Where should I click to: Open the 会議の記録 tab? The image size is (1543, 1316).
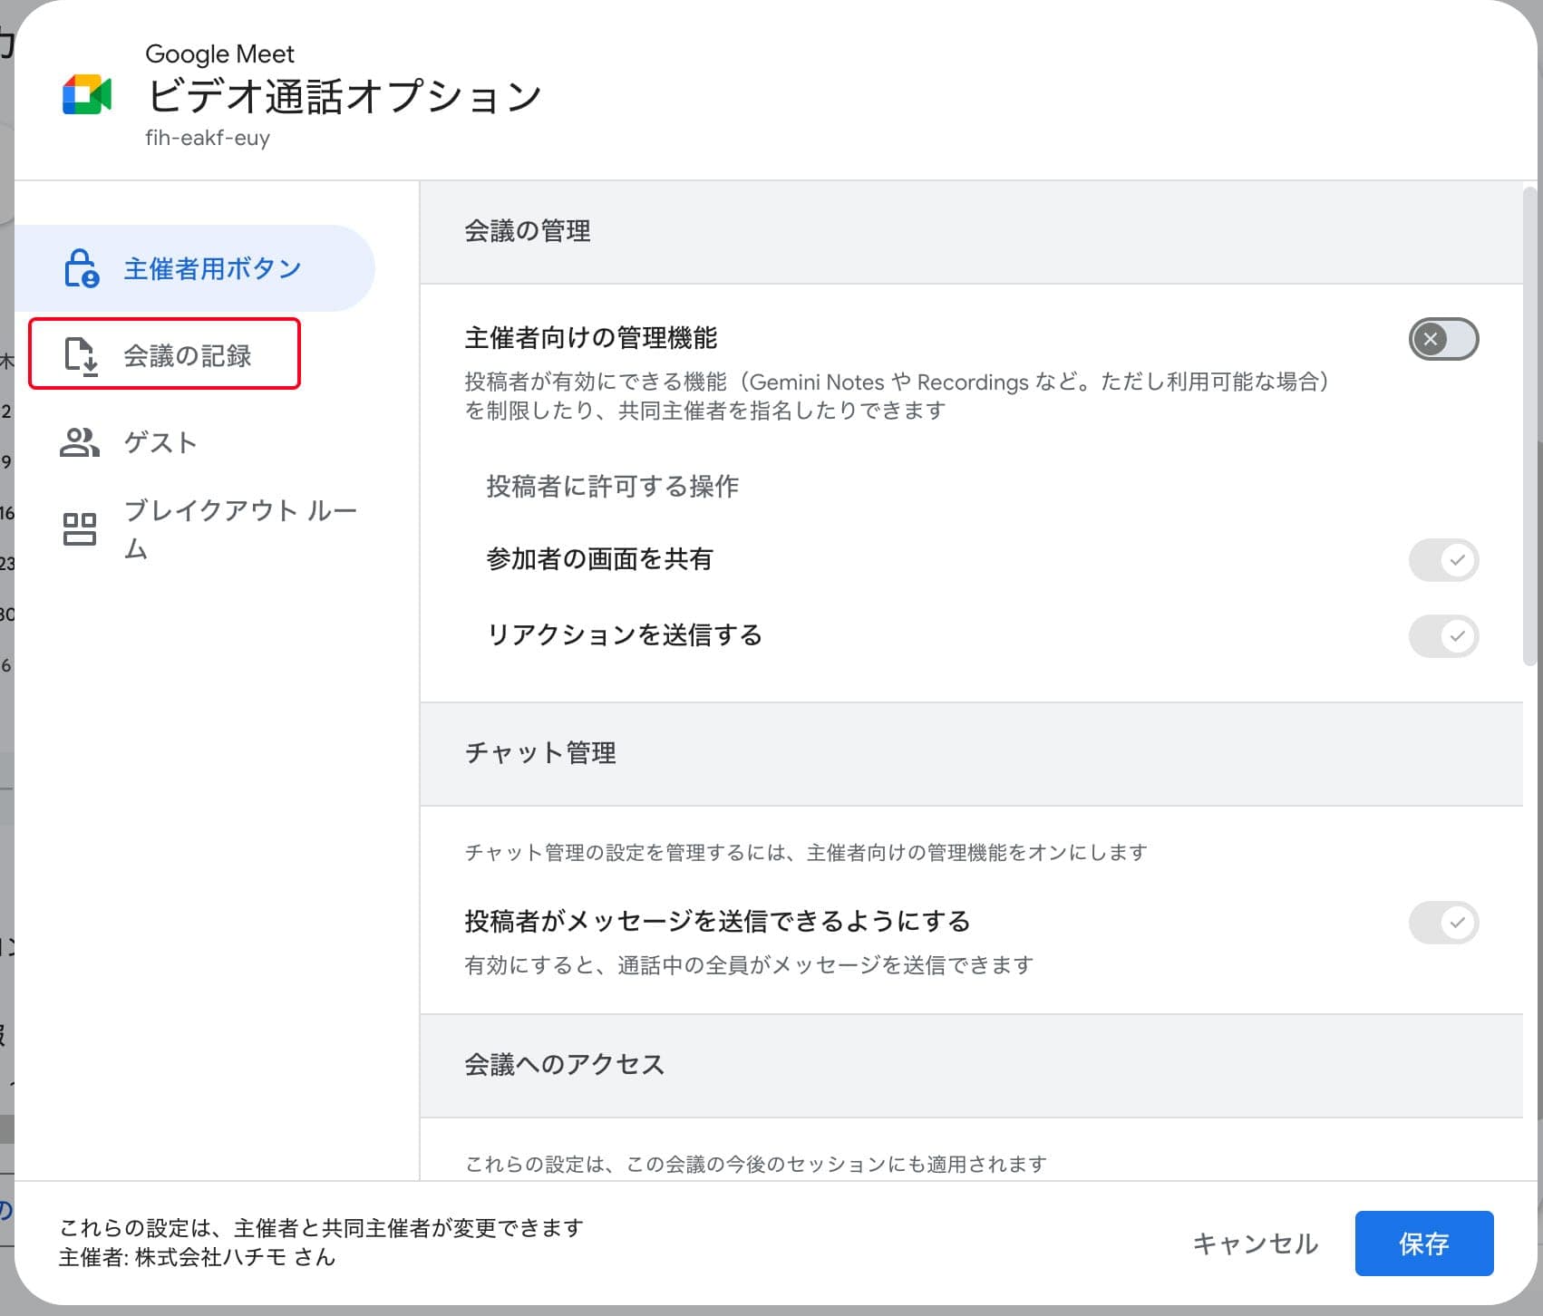click(188, 355)
